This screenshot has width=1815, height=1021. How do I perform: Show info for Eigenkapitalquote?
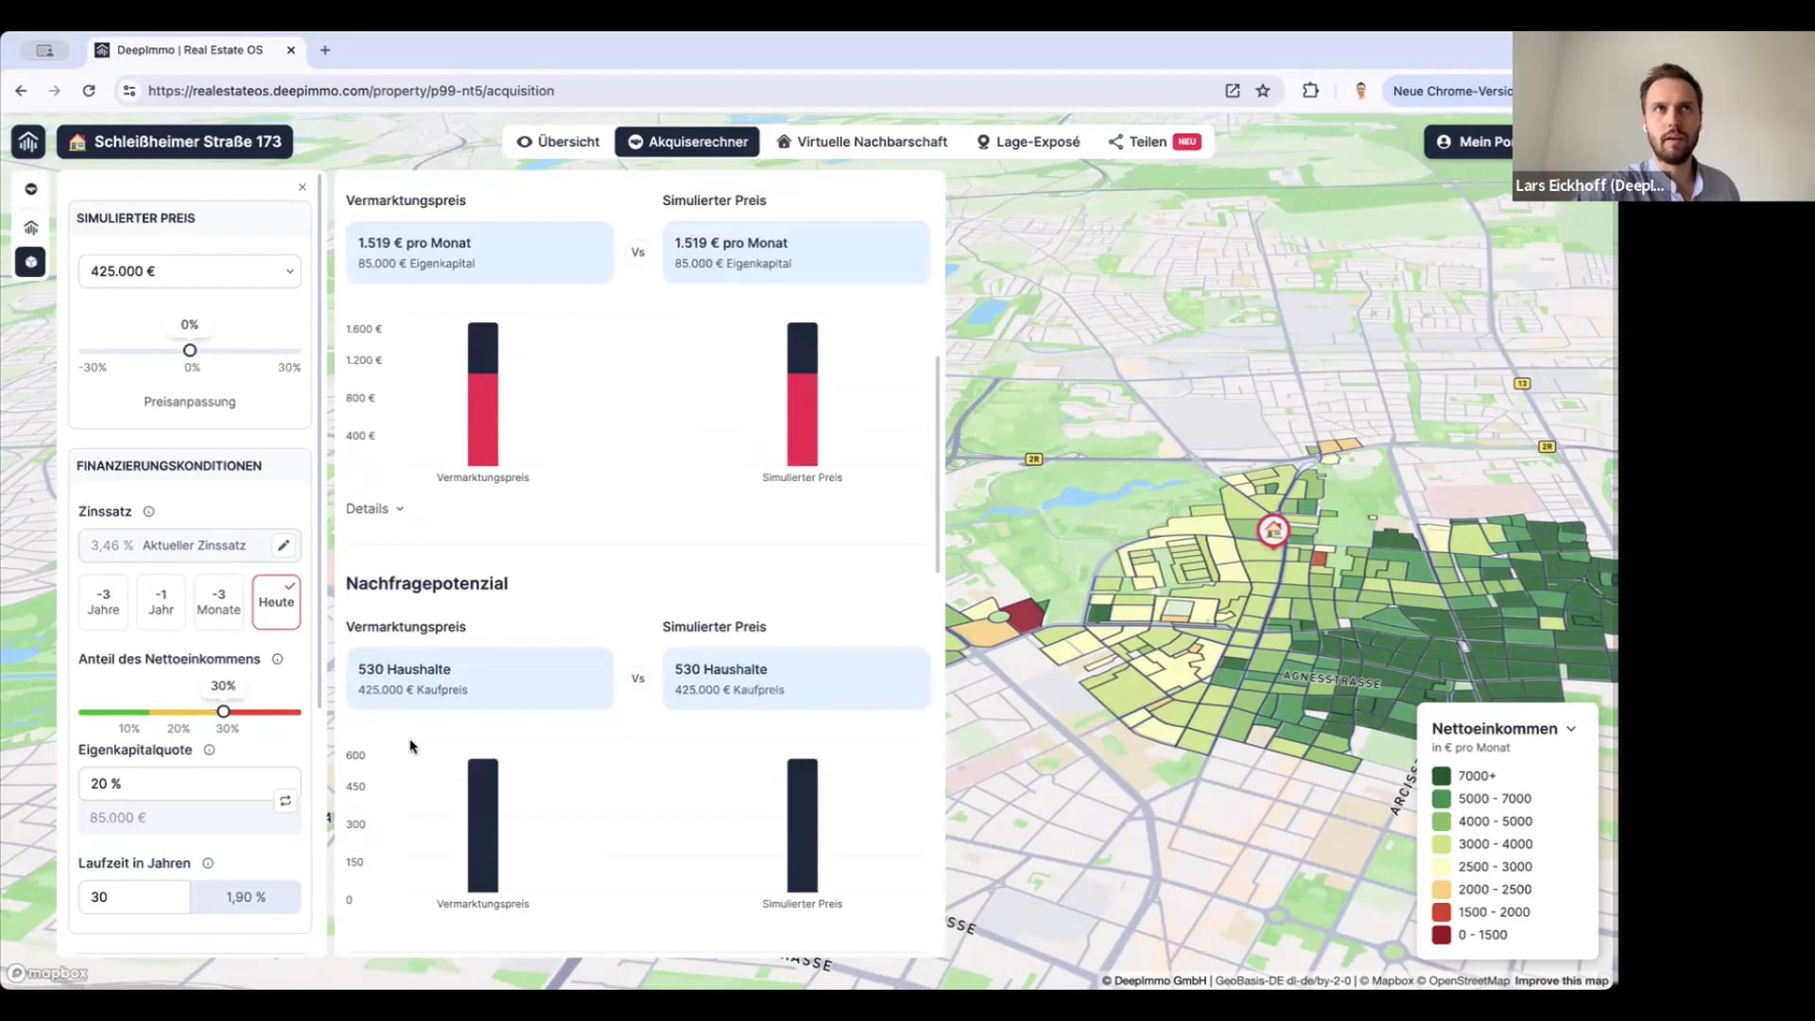(x=210, y=750)
